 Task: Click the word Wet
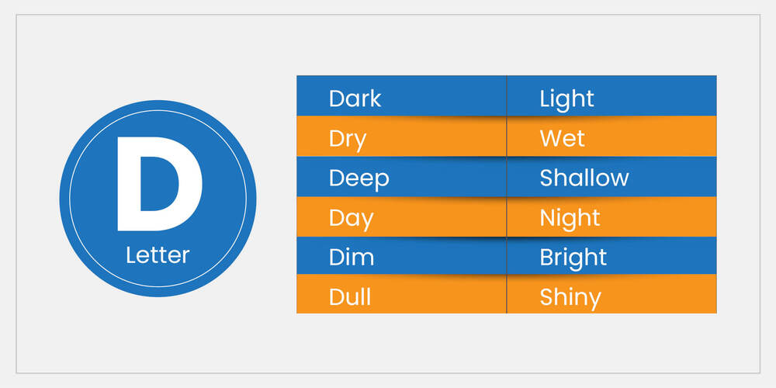[x=562, y=139]
